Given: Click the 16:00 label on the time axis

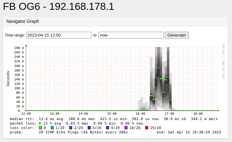Looking at the screenshot, I should click(x=140, y=113).
